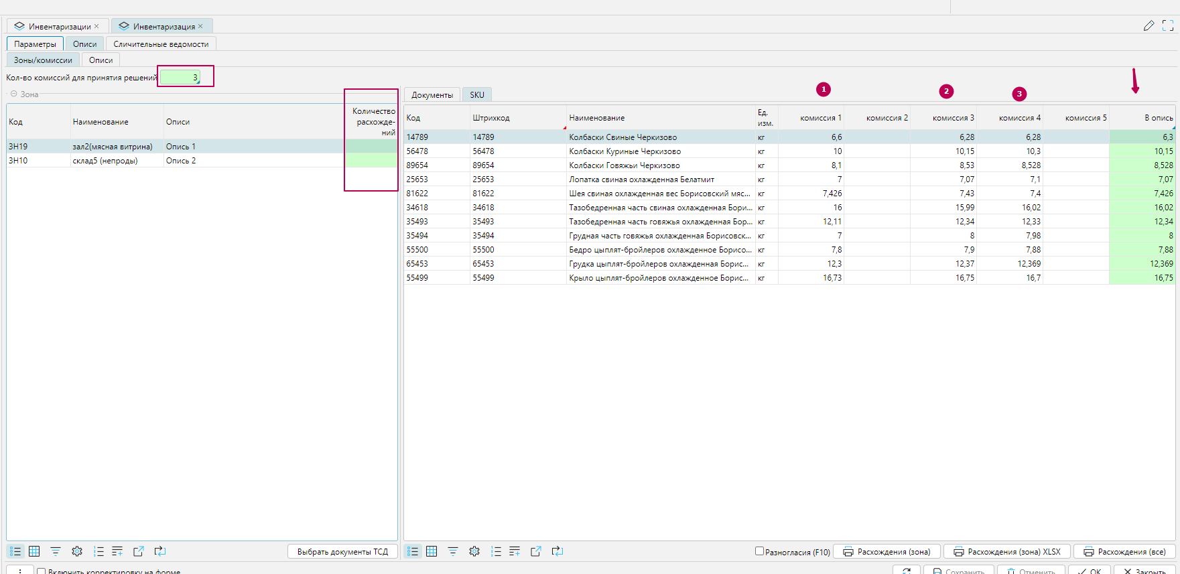Viewport: 1180px width, 574px height.
Task: Print Расхождения (зона) XLSX report
Action: click(x=1006, y=551)
